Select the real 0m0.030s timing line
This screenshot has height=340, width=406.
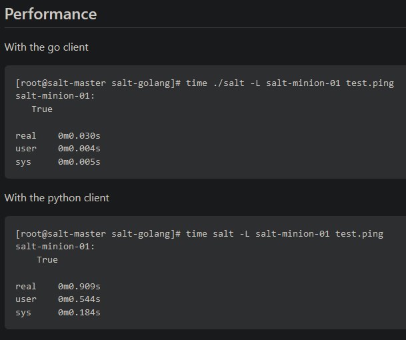pyautogui.click(x=58, y=136)
